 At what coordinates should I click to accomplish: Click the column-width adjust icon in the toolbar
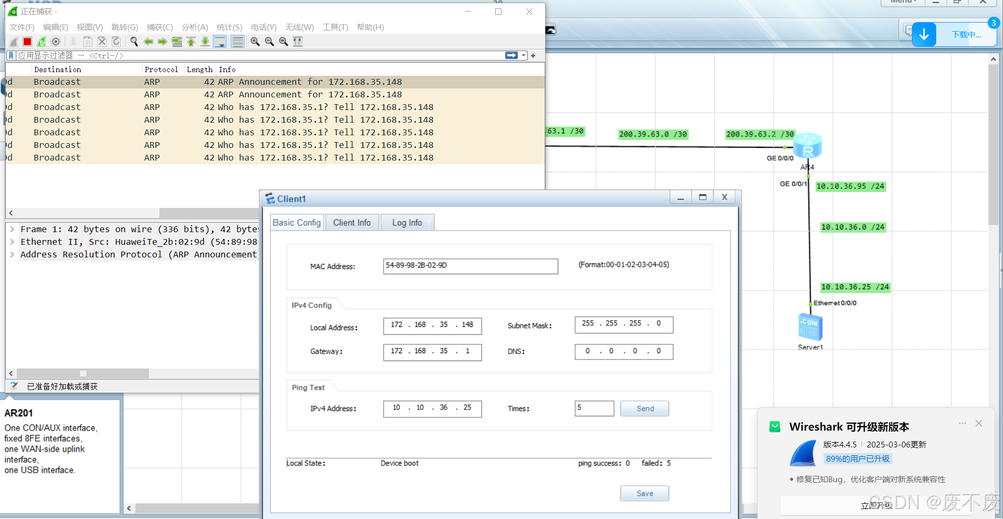pos(298,42)
